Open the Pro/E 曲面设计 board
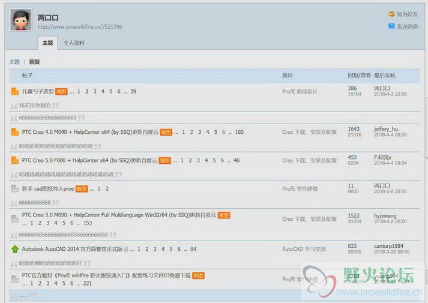The height and width of the screenshot is (303, 428). (300, 92)
